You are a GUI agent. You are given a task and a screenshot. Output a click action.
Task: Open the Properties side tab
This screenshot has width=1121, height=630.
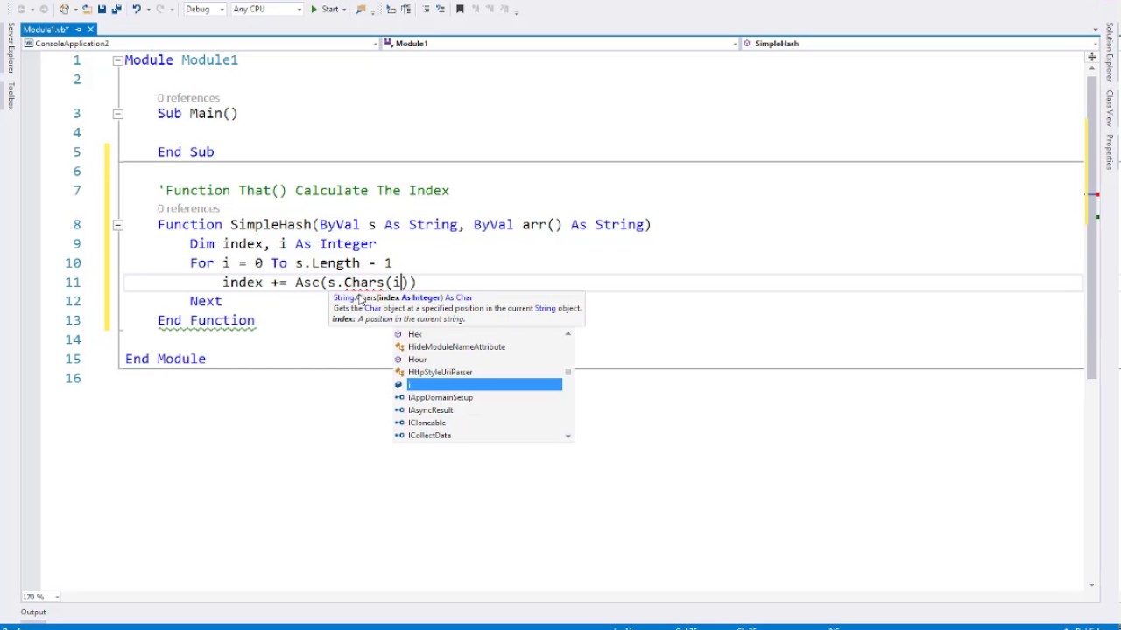pyautogui.click(x=1109, y=151)
